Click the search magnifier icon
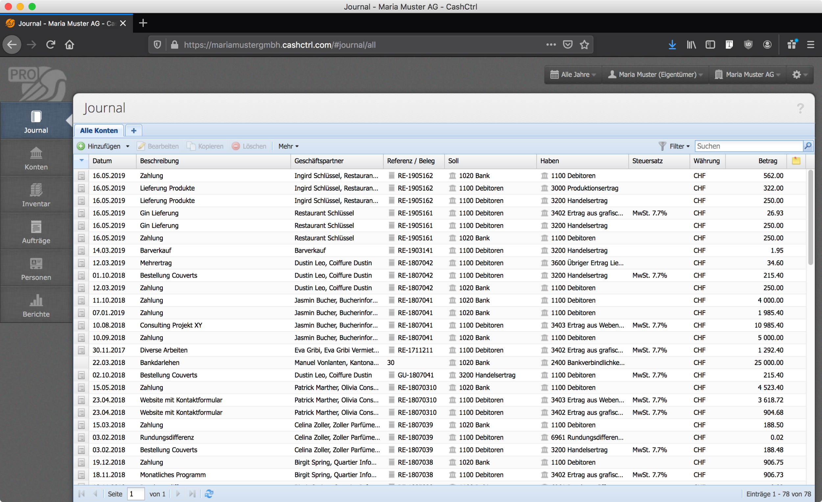Screen dimensions: 822x502 click(808, 146)
